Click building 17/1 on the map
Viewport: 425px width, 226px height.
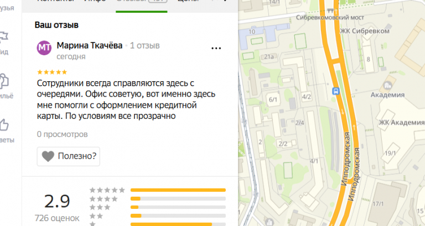pos(378,203)
